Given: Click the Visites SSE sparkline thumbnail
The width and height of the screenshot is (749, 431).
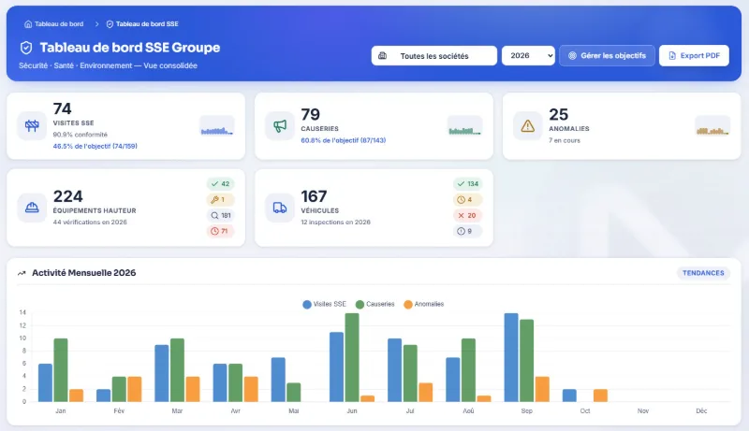Looking at the screenshot, I should coord(217,126).
